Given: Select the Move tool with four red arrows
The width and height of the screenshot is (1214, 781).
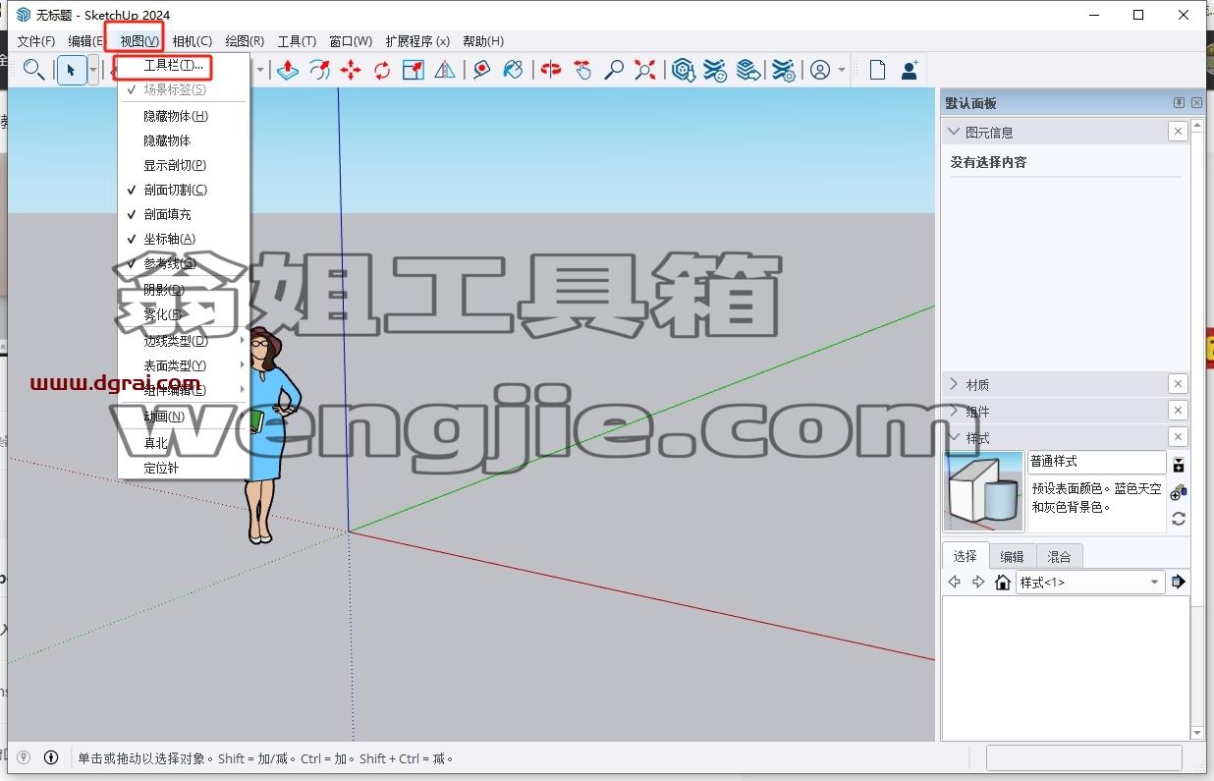Looking at the screenshot, I should (x=351, y=70).
